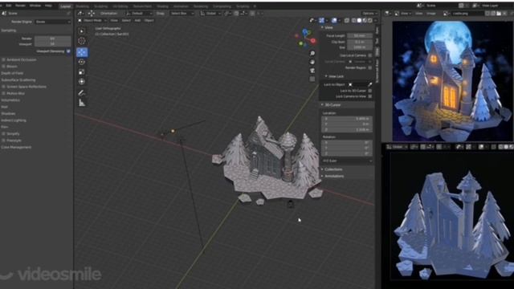Open XYZ Euler rotation mode dropdown
Viewport: 514px width, 289px height.
pos(347,161)
